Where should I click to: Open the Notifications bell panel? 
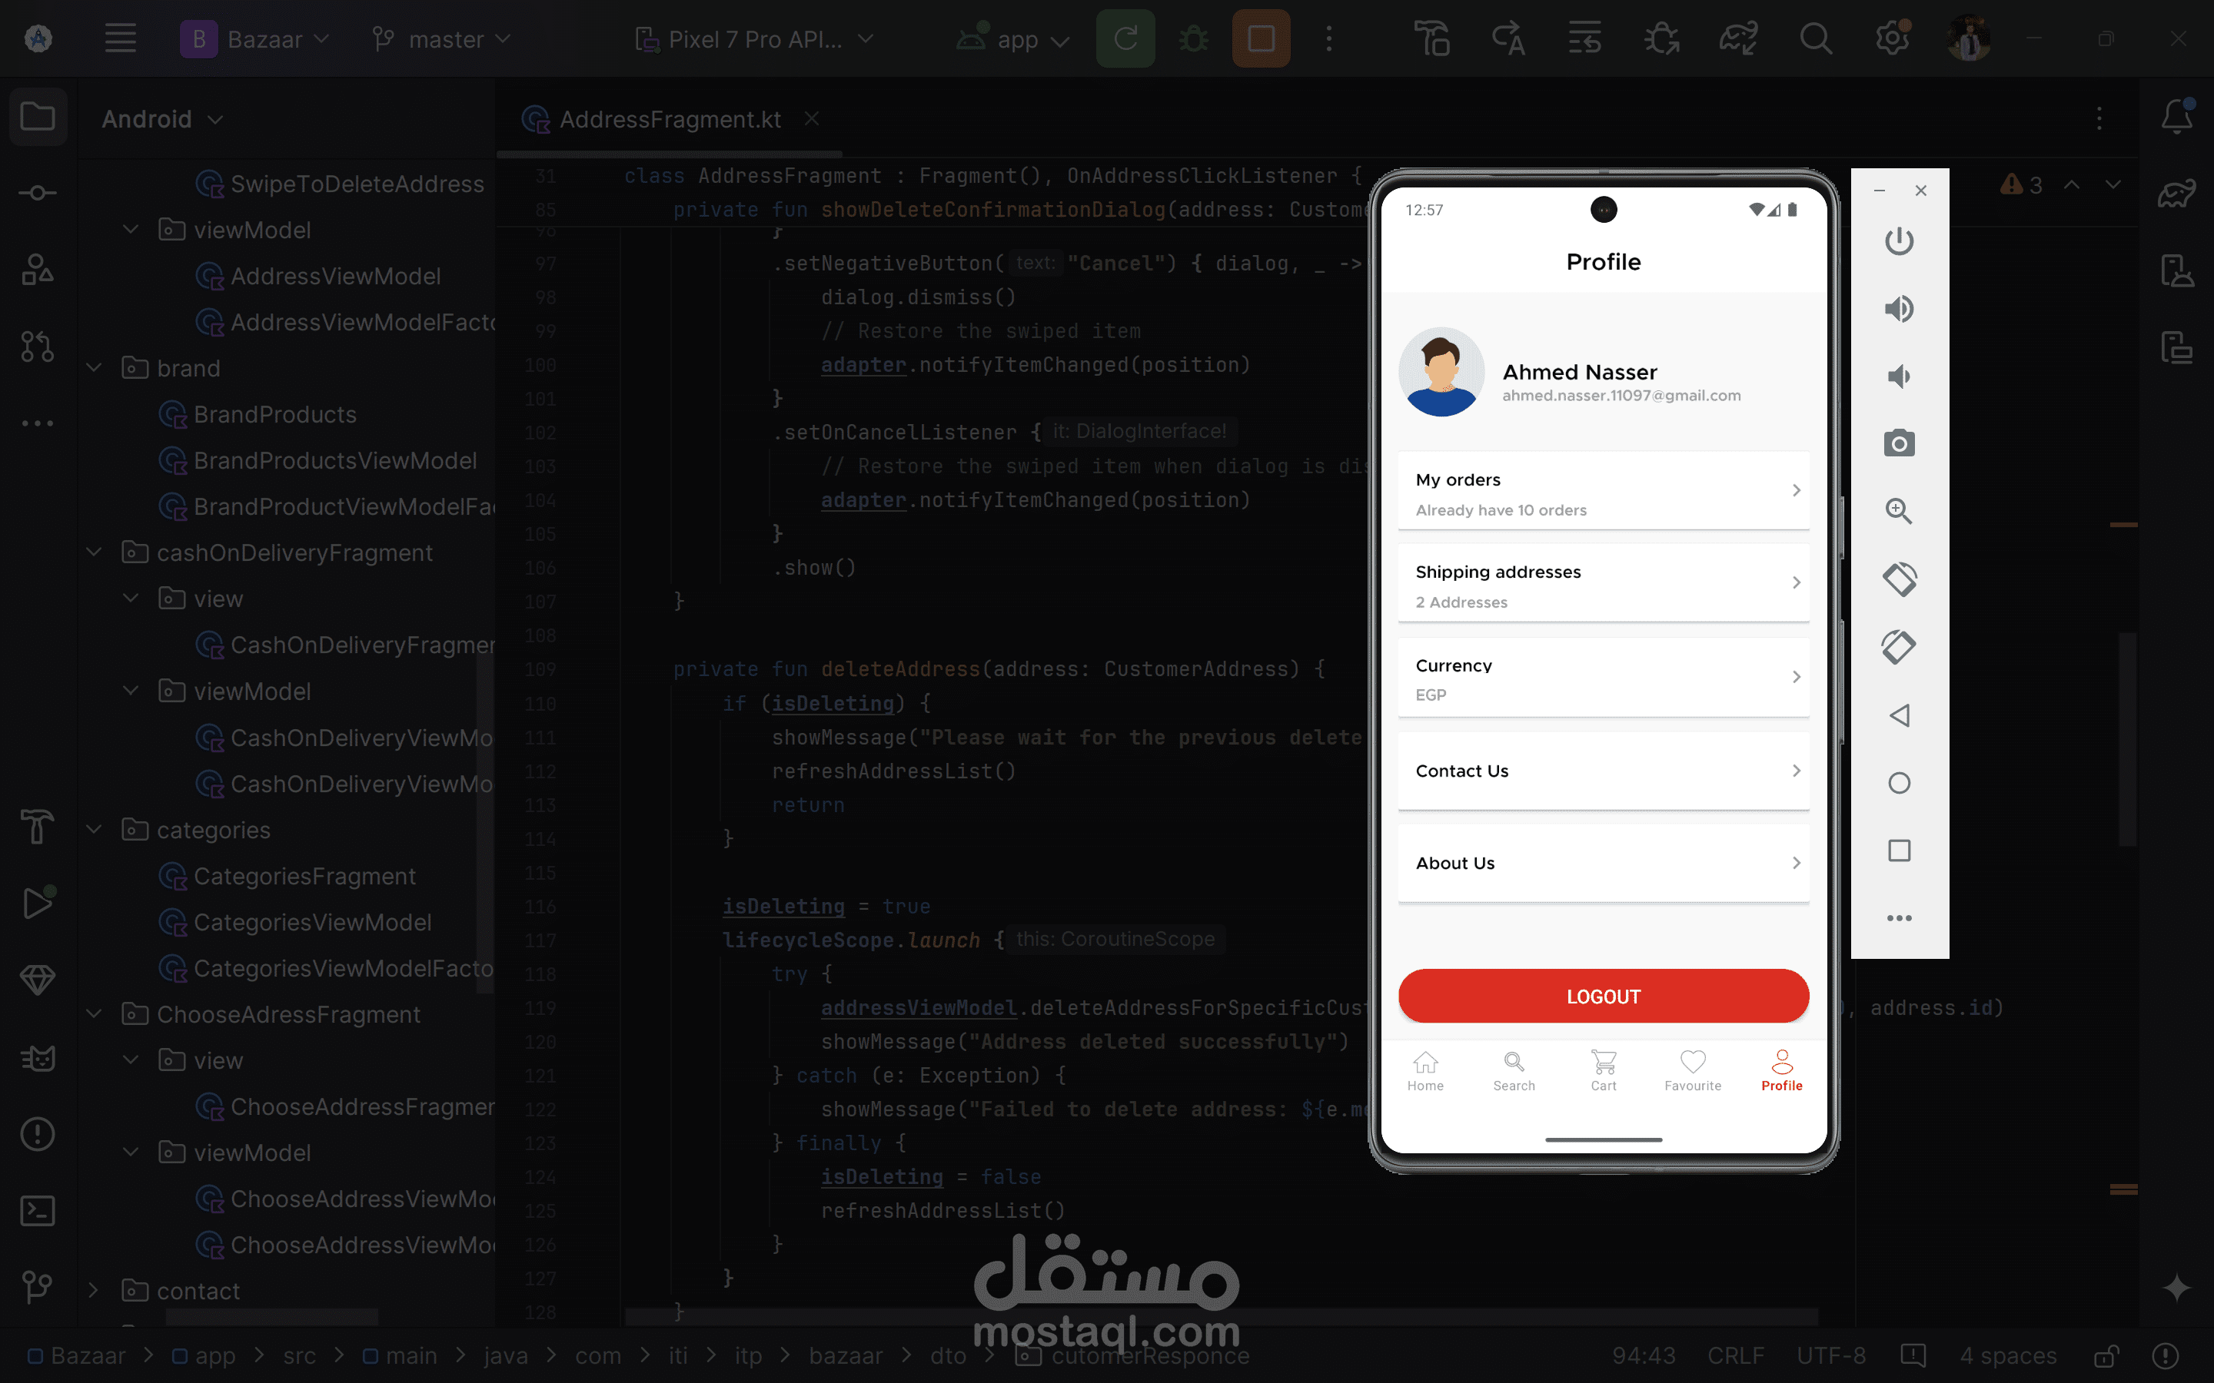[2176, 117]
